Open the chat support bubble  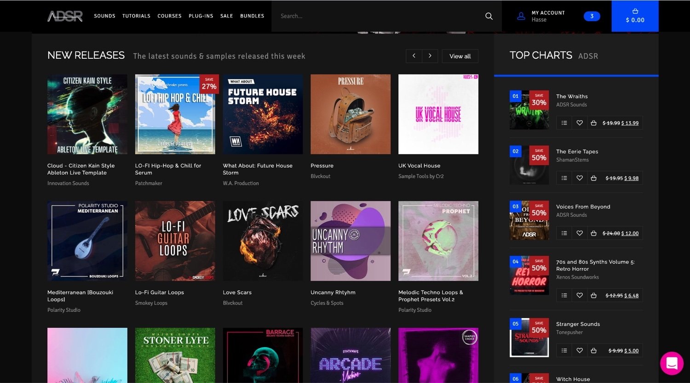coord(671,363)
